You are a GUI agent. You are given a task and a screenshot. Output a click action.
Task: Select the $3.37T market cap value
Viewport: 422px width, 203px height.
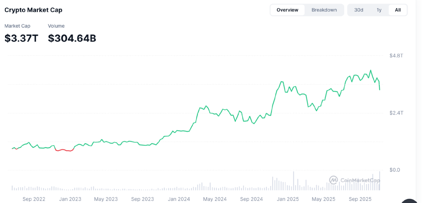(x=21, y=38)
